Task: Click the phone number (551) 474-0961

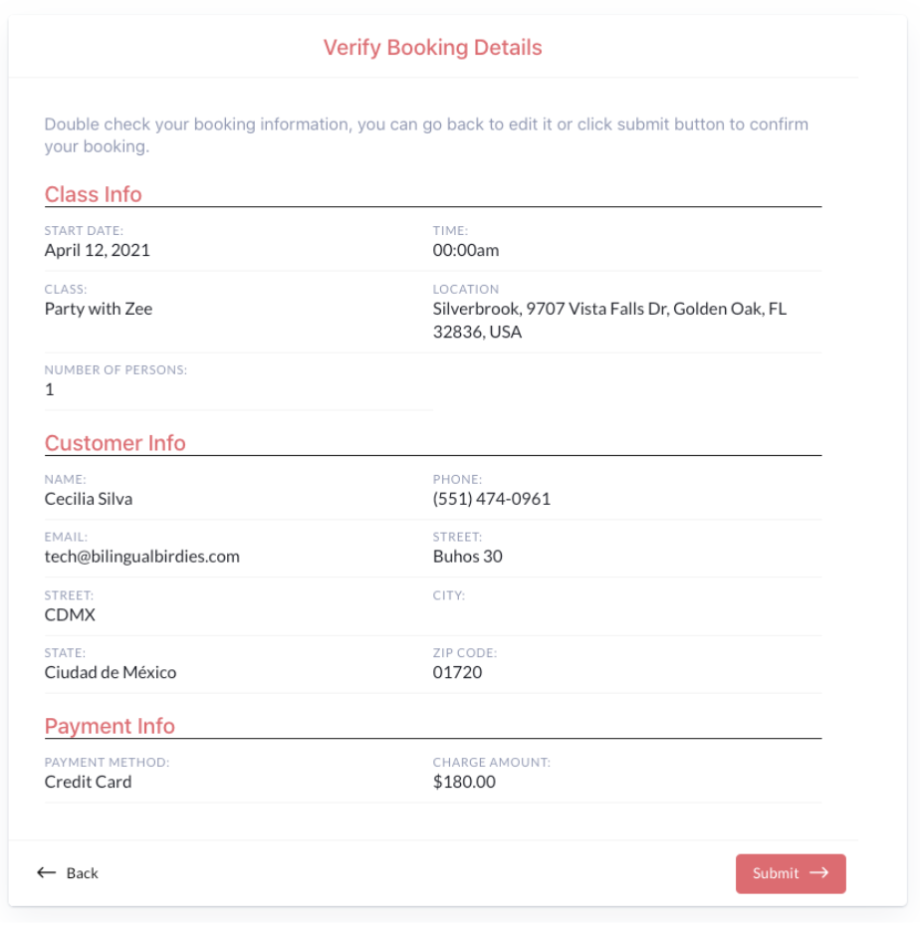Action: coord(491,499)
